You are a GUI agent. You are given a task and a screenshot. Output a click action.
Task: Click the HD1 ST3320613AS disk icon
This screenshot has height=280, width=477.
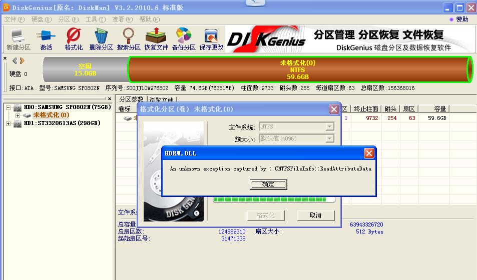click(18, 123)
